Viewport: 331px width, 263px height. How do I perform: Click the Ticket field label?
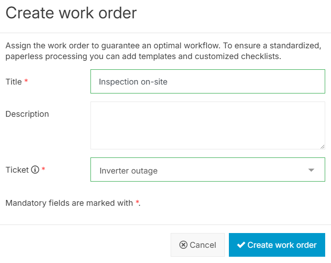(x=17, y=170)
